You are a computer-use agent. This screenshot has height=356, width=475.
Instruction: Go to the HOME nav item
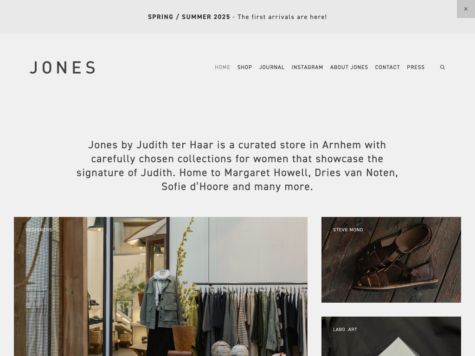click(222, 67)
